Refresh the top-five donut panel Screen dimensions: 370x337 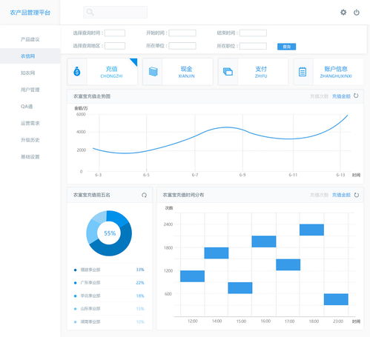tap(144, 195)
